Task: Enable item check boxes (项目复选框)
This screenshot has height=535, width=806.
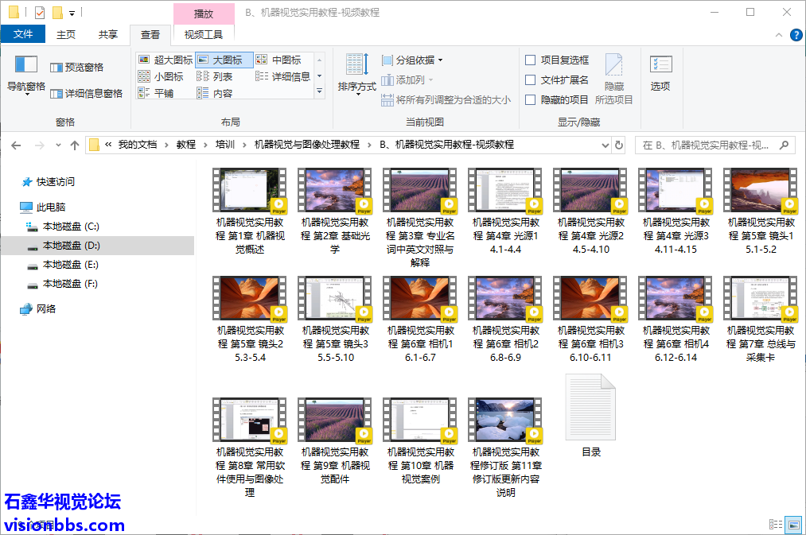Action: (x=557, y=60)
